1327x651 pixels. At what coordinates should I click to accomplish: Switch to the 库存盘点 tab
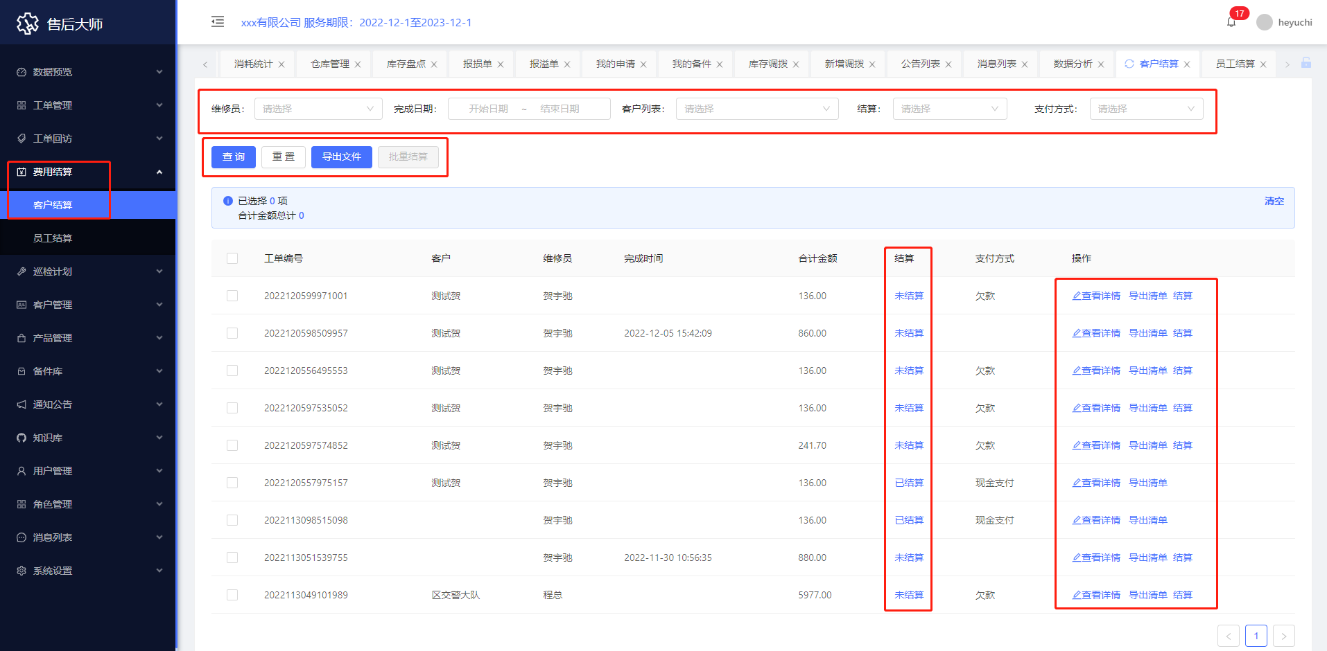[x=406, y=64]
